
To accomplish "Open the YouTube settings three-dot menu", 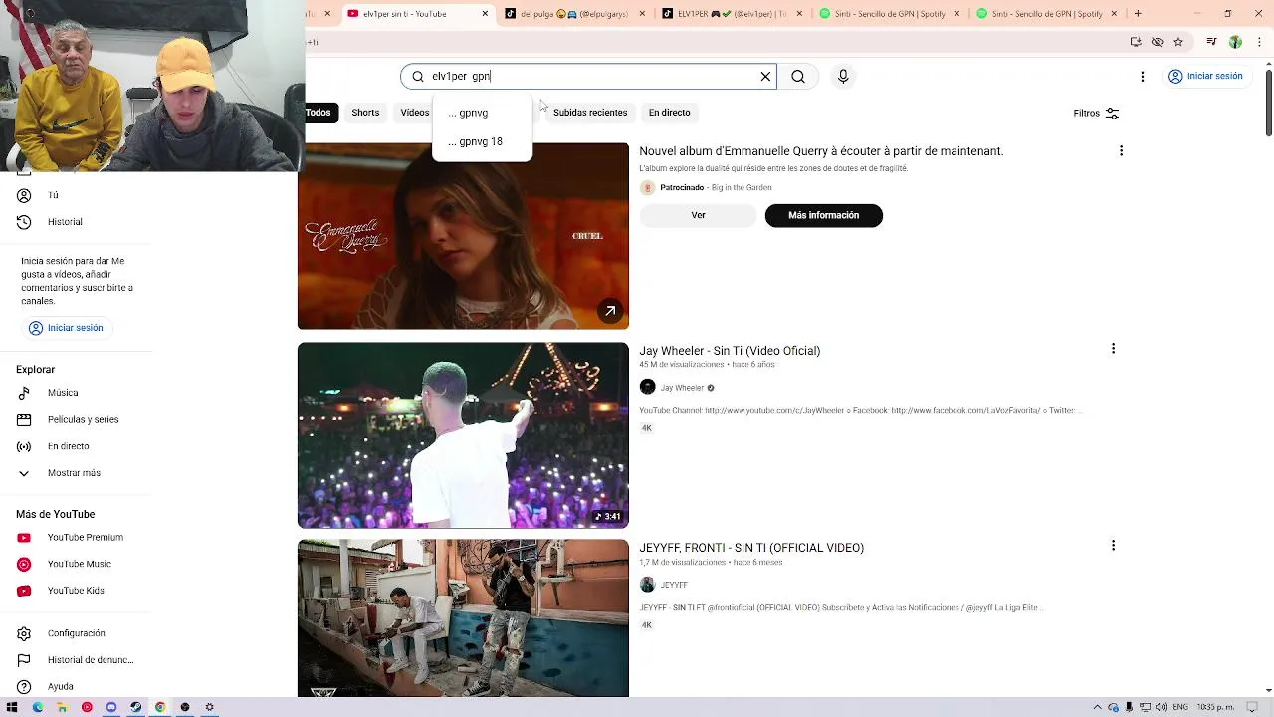I will 1143,76.
